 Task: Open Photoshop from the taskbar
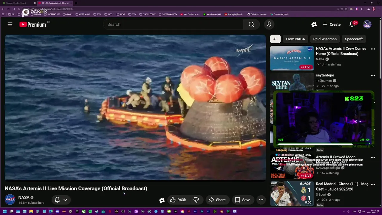point(202,212)
